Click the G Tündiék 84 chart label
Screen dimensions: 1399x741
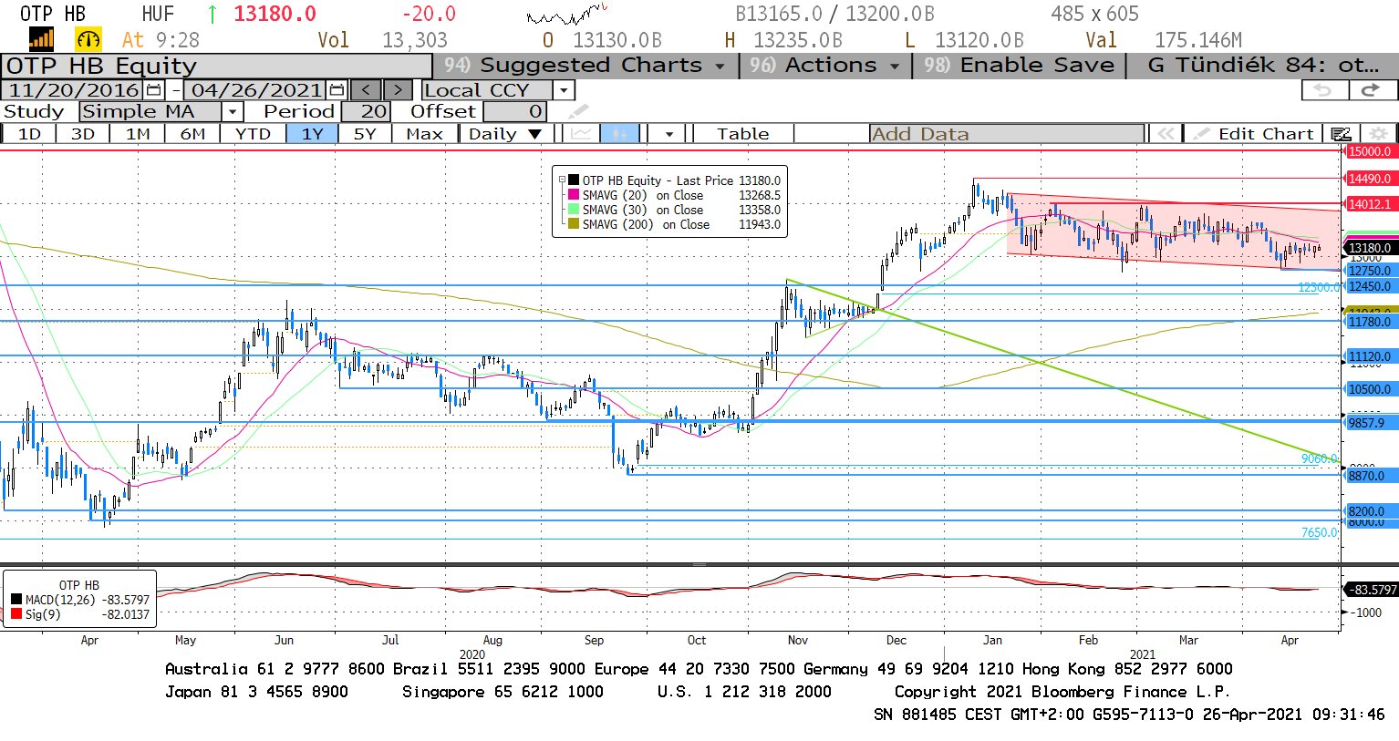pos(1262,66)
